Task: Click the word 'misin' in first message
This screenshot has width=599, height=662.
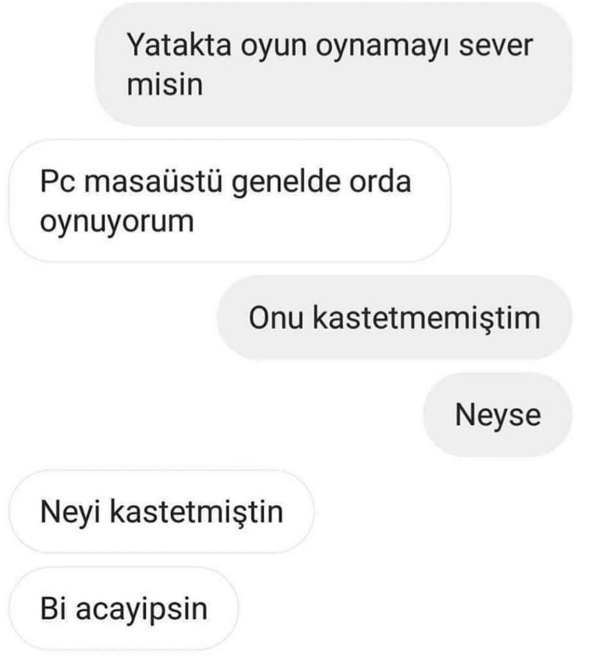Action: 165,84
